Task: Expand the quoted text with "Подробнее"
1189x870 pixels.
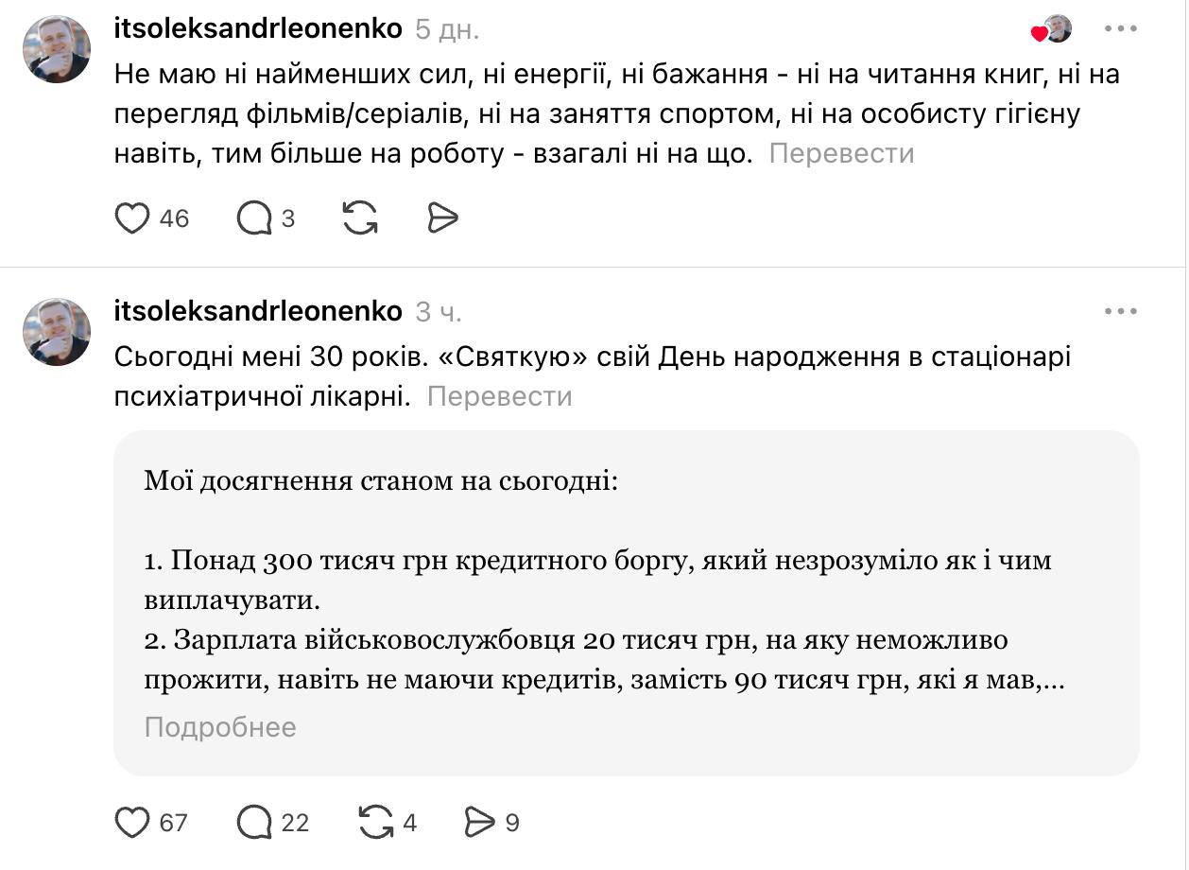Action: pos(220,727)
